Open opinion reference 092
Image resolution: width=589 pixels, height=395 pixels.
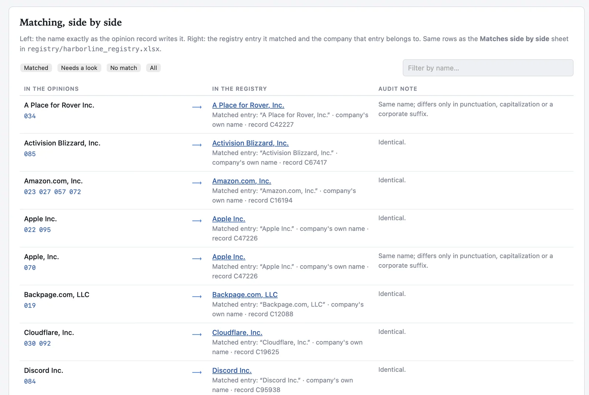point(45,343)
